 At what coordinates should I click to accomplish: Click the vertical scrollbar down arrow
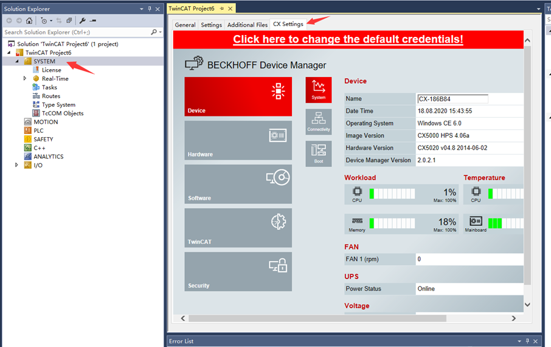pyautogui.click(x=527, y=305)
